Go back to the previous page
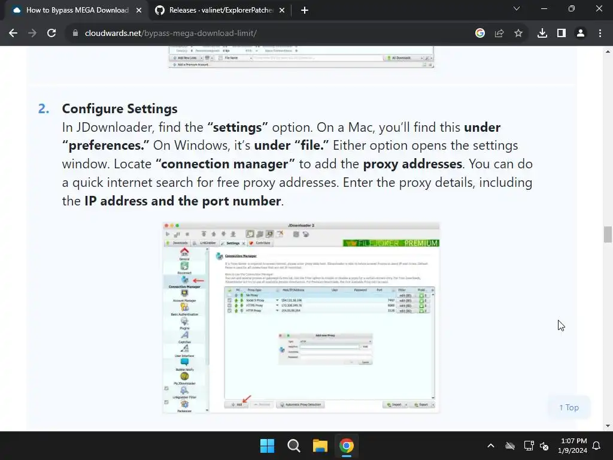Image resolution: width=613 pixels, height=460 pixels. click(x=13, y=34)
